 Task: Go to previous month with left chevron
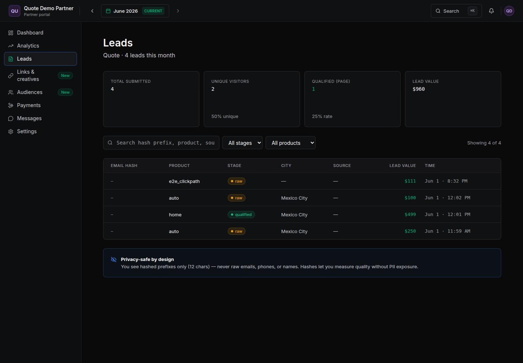tap(92, 11)
